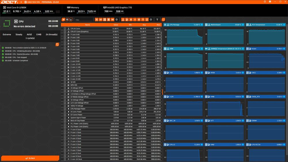
Task: Click the DRAM voltage graph
Action: 266,132
